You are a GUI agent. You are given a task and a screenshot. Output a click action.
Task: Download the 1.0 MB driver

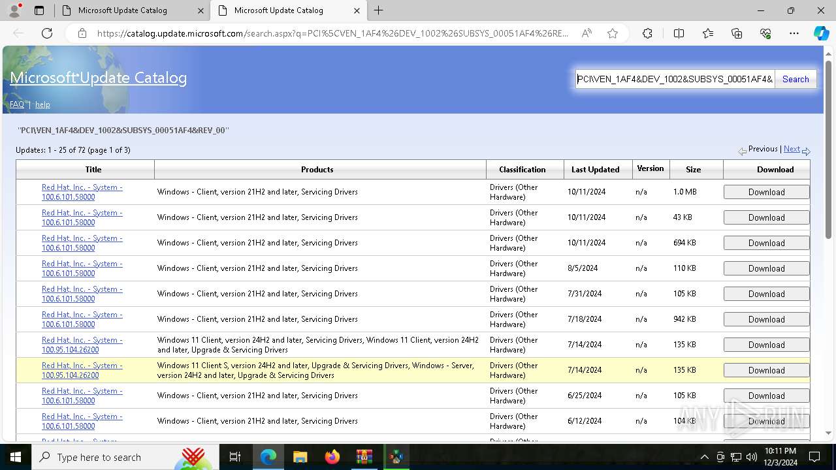coord(766,192)
